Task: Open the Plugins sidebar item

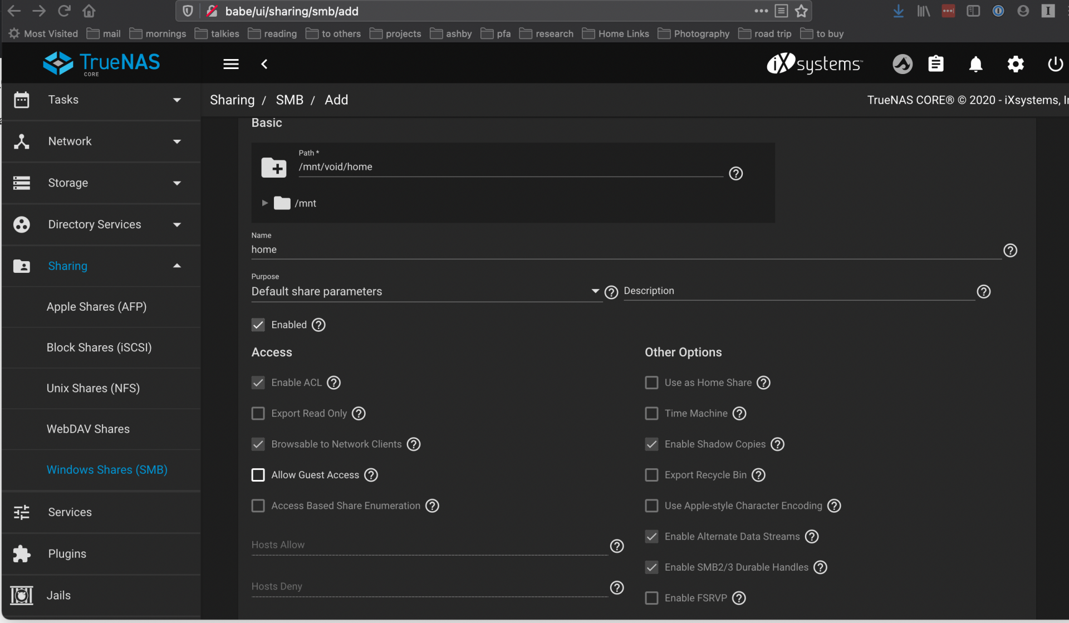Action: coord(101,554)
